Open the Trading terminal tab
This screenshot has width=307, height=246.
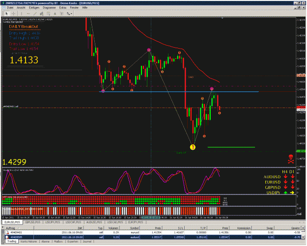pos(12,241)
